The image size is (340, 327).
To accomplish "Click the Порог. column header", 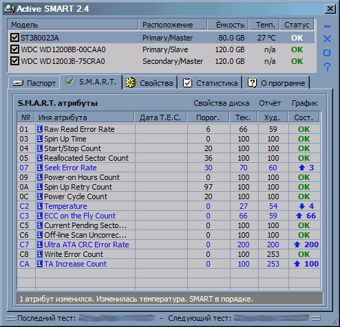I will click(x=208, y=117).
